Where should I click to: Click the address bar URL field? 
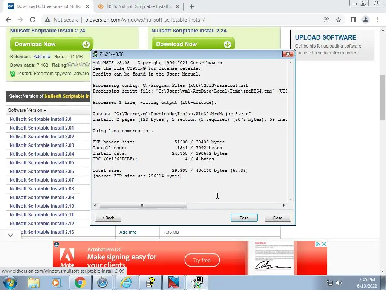click(145, 20)
